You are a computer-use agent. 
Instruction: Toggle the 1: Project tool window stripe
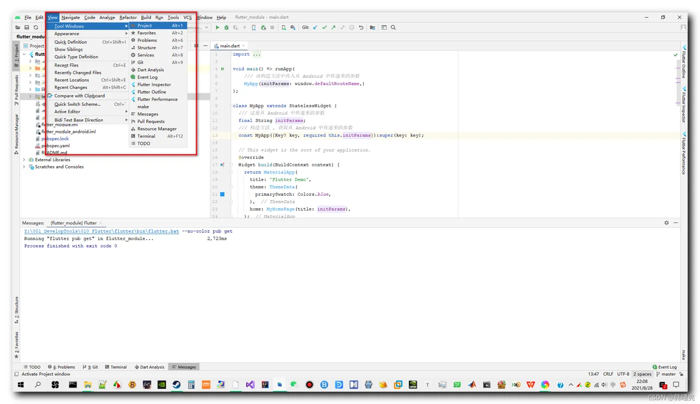(16, 55)
